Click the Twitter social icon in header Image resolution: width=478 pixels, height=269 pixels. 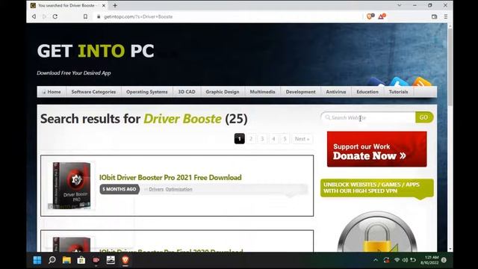click(399, 81)
